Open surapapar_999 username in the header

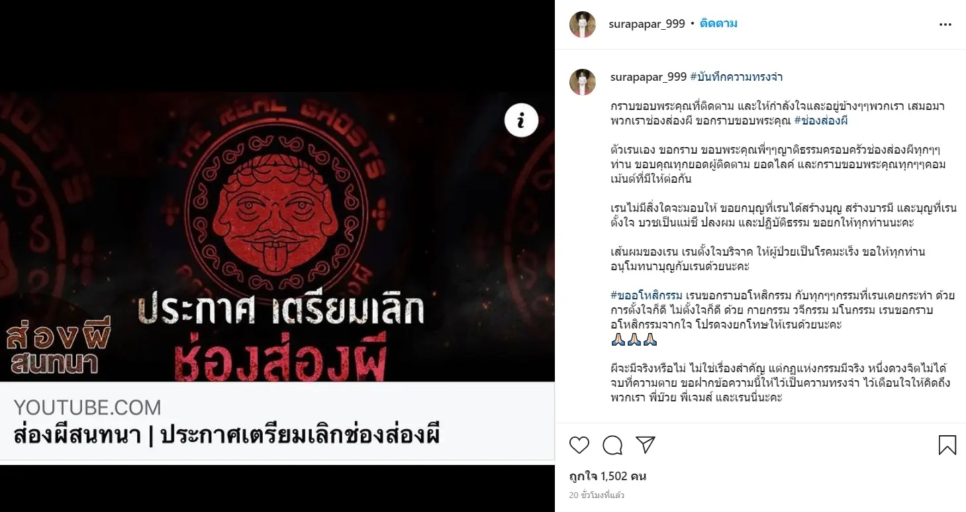647,24
